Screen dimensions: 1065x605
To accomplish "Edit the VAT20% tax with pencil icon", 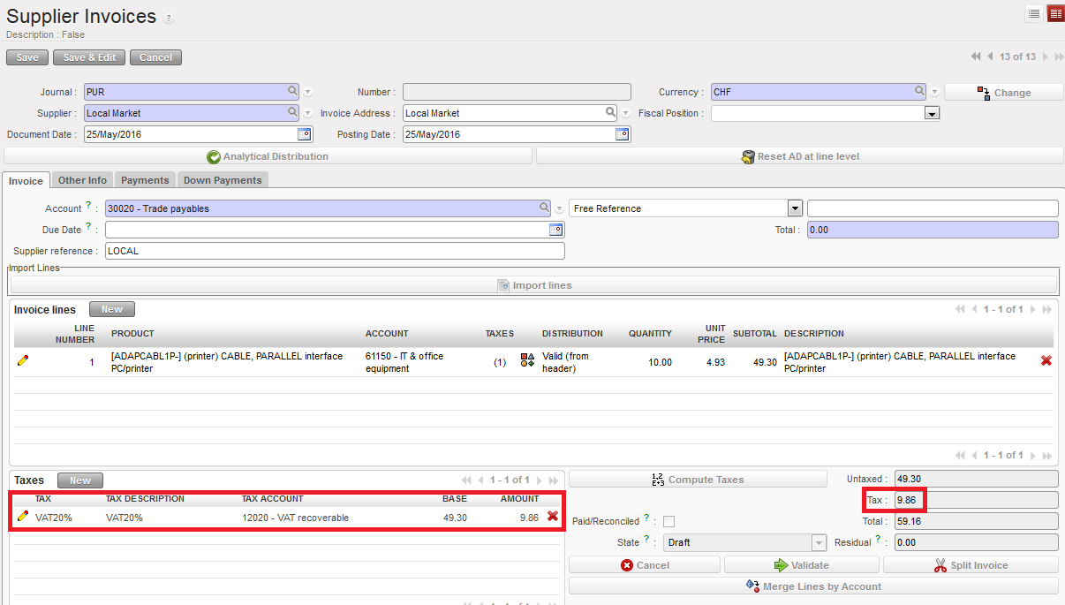I will click(x=23, y=517).
